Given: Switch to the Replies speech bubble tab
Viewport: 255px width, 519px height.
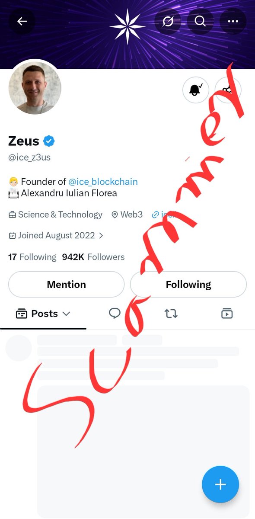Looking at the screenshot, I should pos(115,314).
